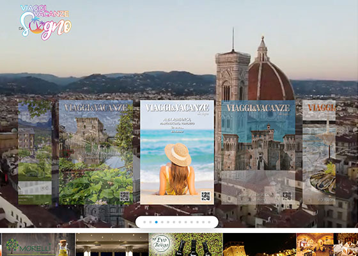
Task: Go to the fifth carousel pagination dot
Action: click(168, 222)
